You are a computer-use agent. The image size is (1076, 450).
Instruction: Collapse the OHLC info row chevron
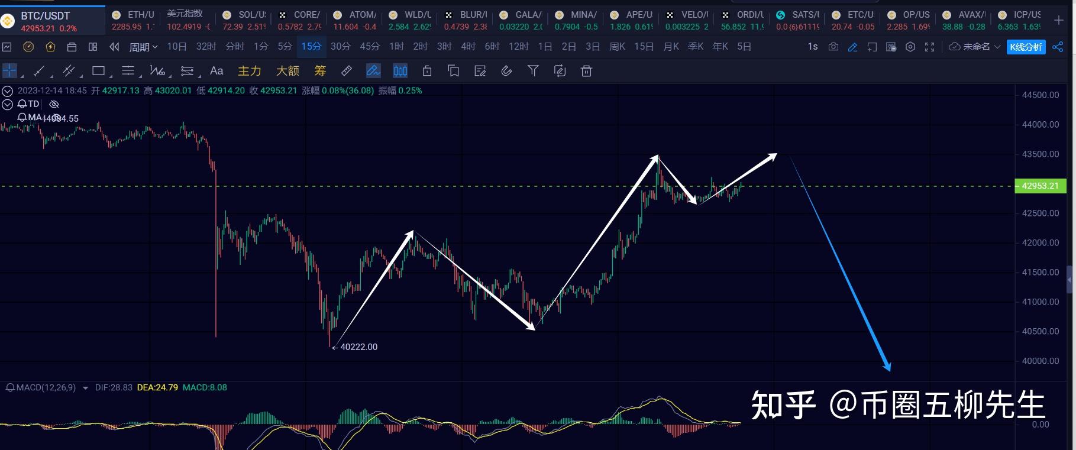pyautogui.click(x=7, y=91)
